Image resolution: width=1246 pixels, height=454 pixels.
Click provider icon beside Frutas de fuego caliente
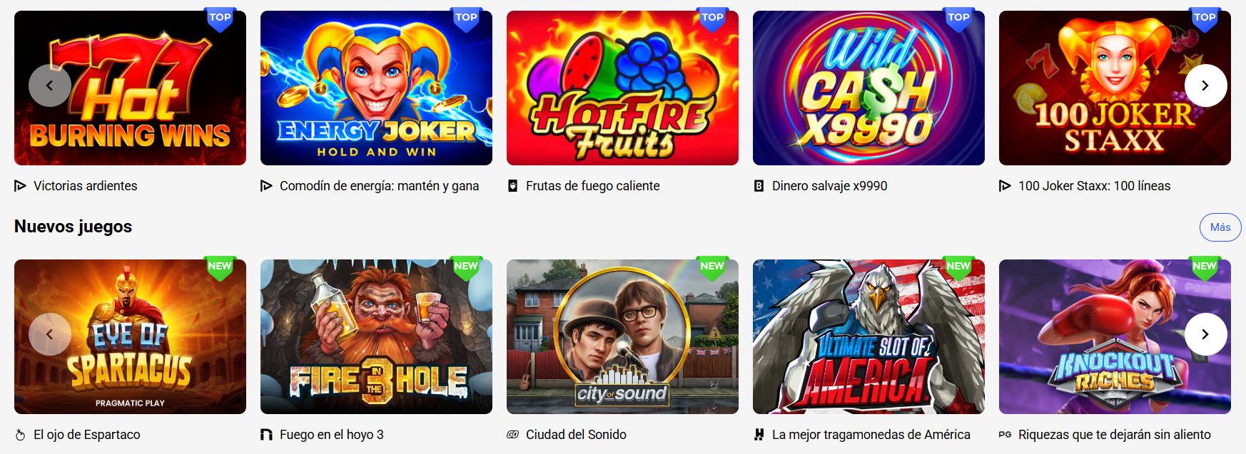[x=512, y=186]
